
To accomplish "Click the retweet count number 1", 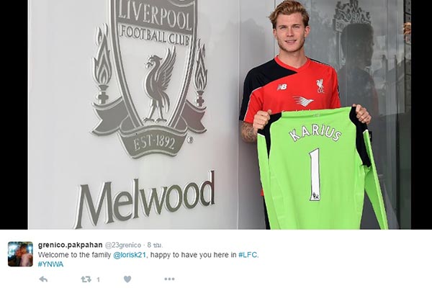I will tap(98, 279).
